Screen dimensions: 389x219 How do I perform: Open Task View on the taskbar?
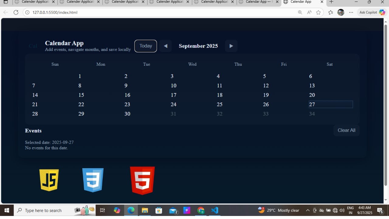pos(102,210)
